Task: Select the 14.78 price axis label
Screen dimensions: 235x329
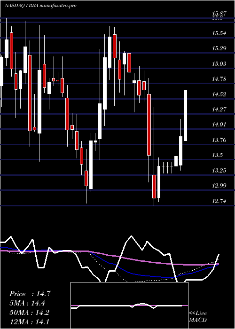Action: coord(219,79)
